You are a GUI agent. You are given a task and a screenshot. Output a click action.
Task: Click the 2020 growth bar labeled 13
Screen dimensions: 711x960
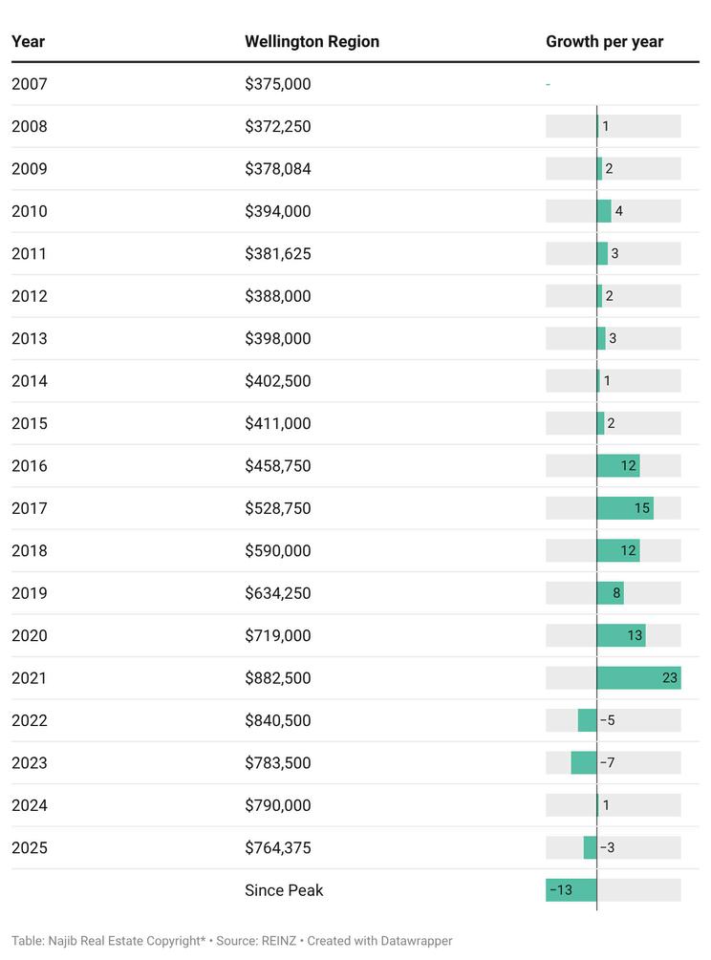click(x=620, y=635)
